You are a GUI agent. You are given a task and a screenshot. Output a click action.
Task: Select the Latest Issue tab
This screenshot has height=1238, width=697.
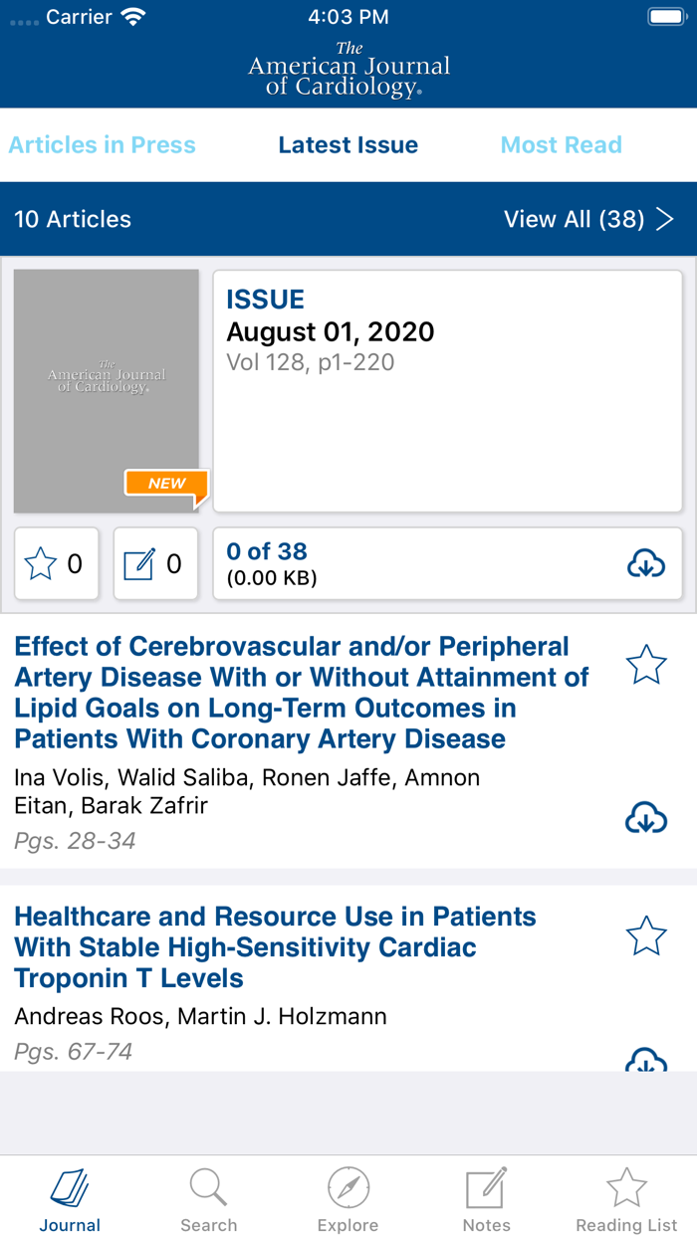click(348, 145)
